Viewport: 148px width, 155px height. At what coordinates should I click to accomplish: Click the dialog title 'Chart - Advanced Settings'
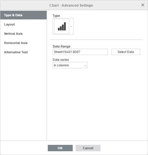[x=71, y=6]
